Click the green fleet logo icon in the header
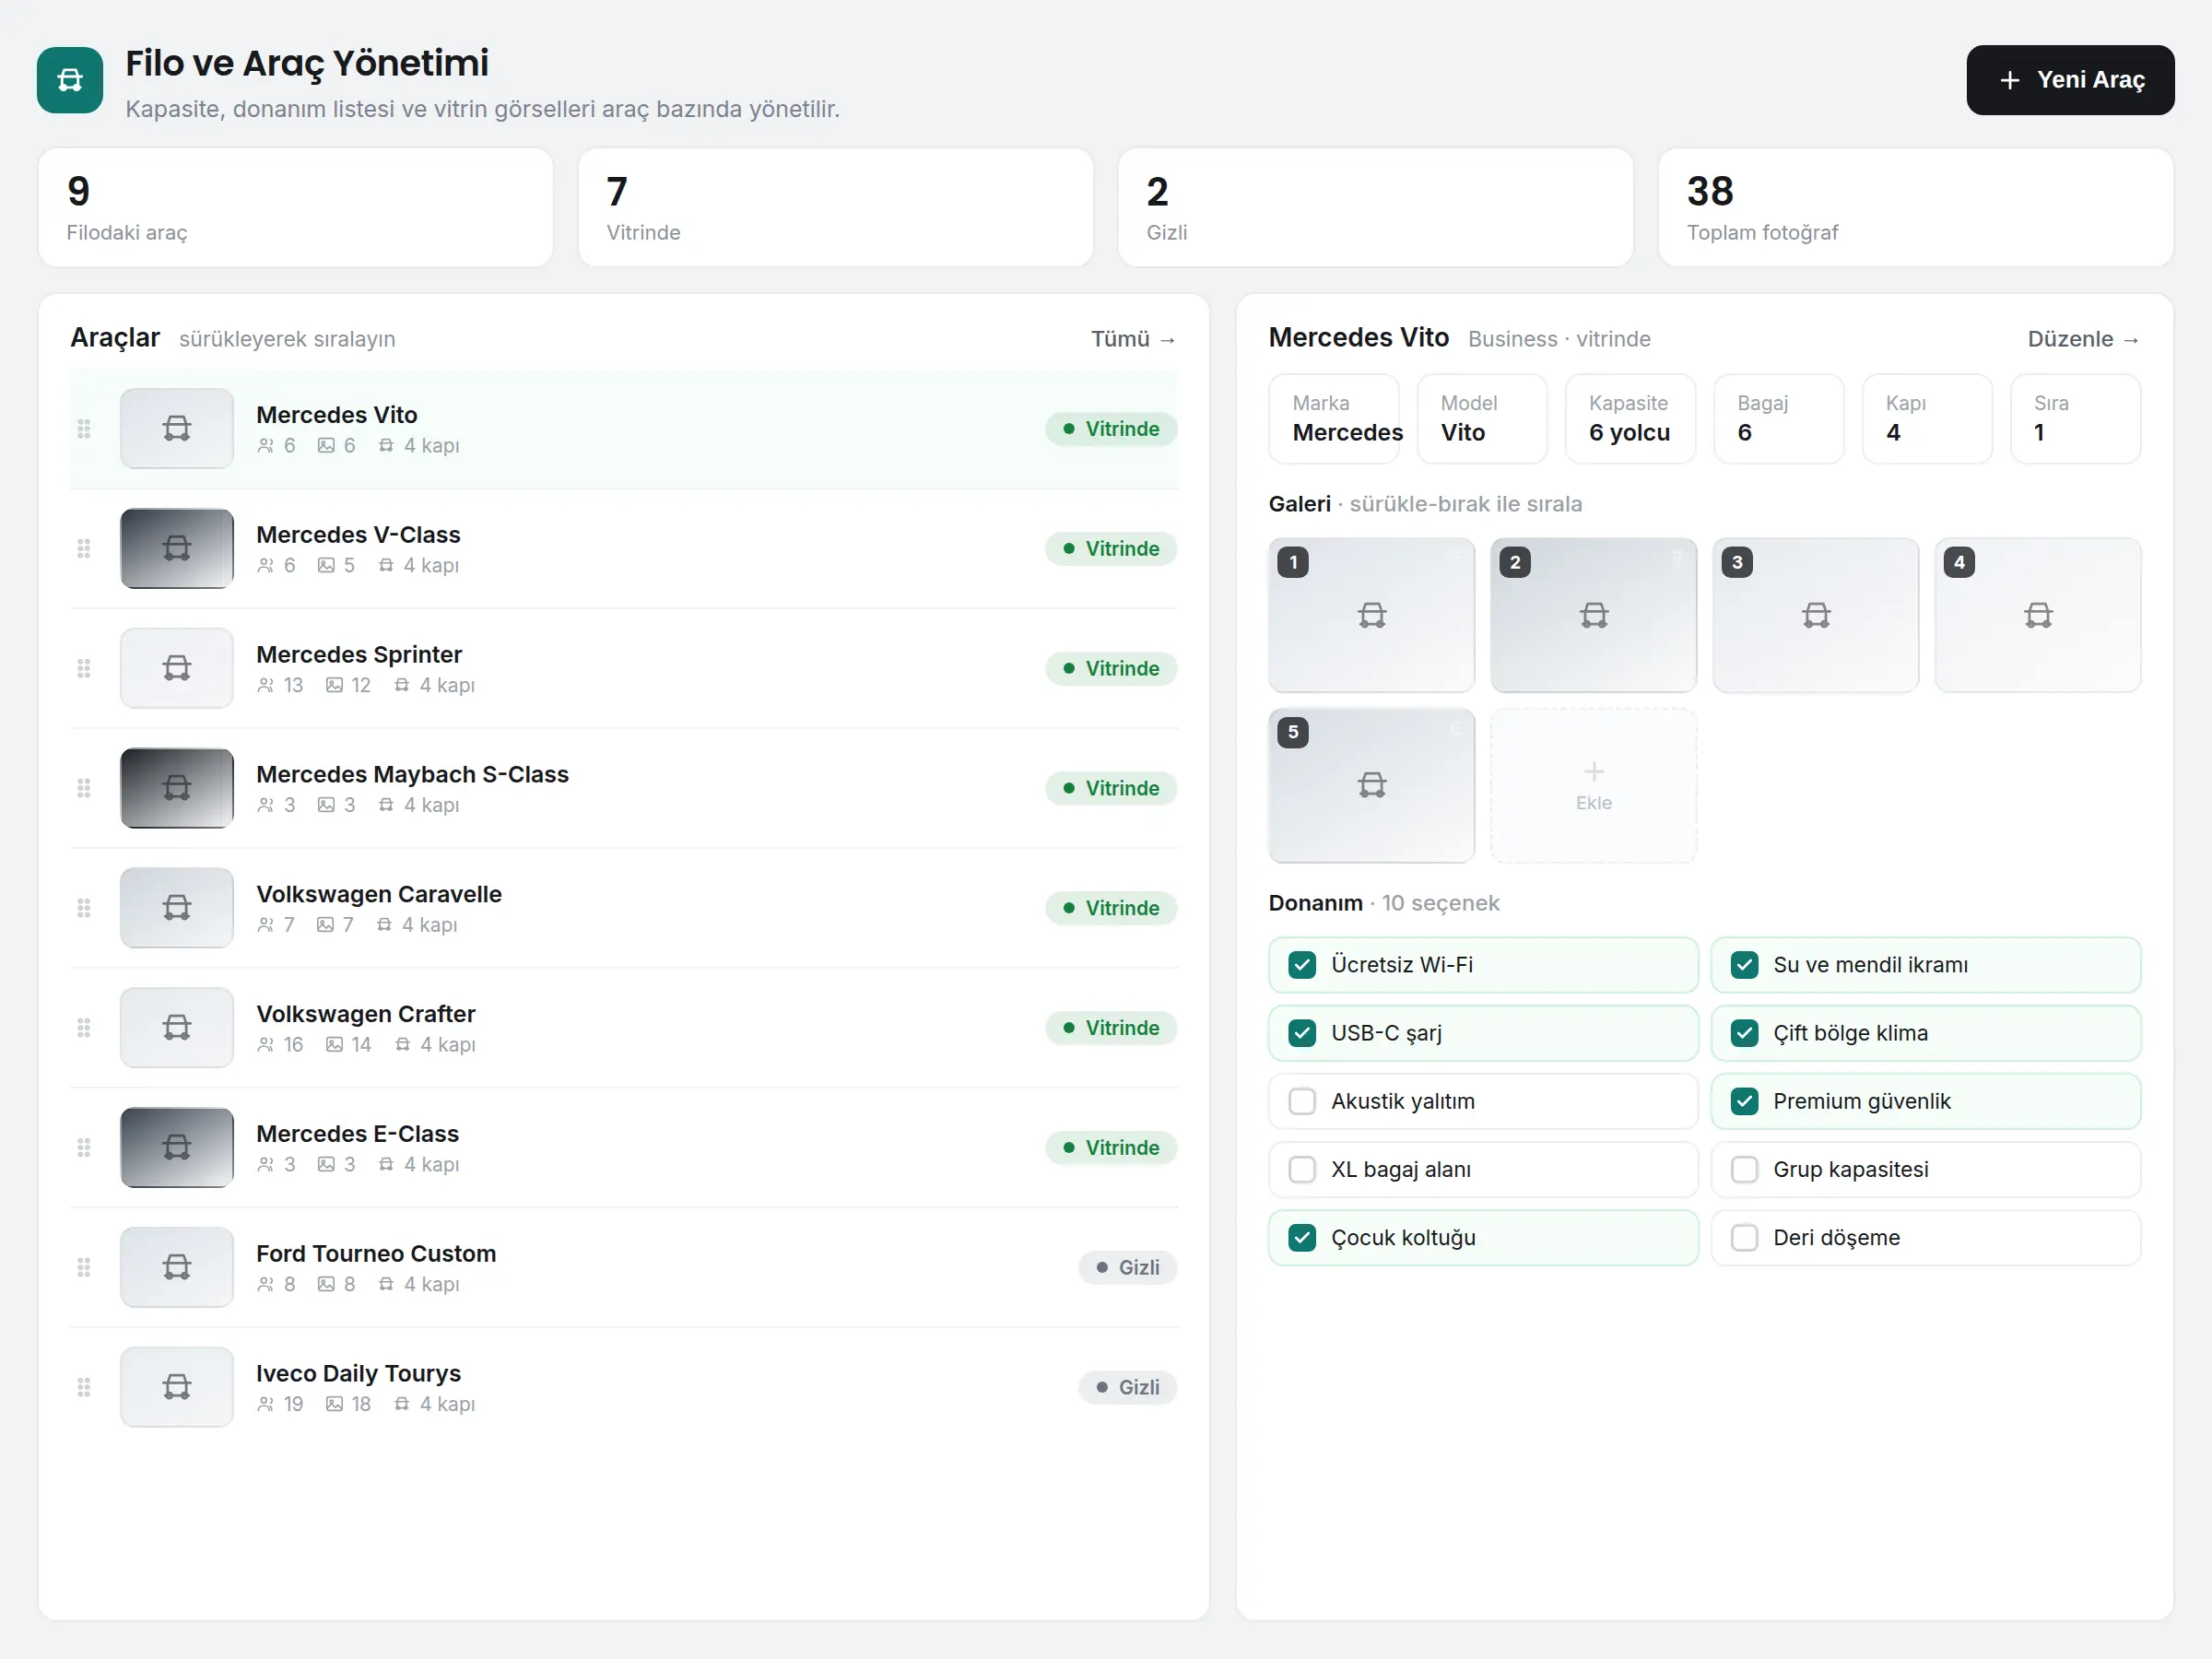 (70, 80)
